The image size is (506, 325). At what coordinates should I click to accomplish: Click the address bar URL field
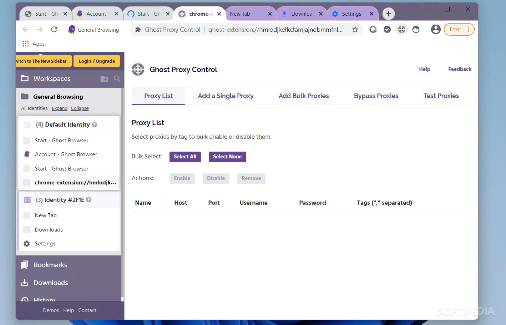[x=246, y=30]
